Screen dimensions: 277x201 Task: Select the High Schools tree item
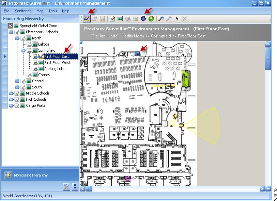[x=36, y=99]
